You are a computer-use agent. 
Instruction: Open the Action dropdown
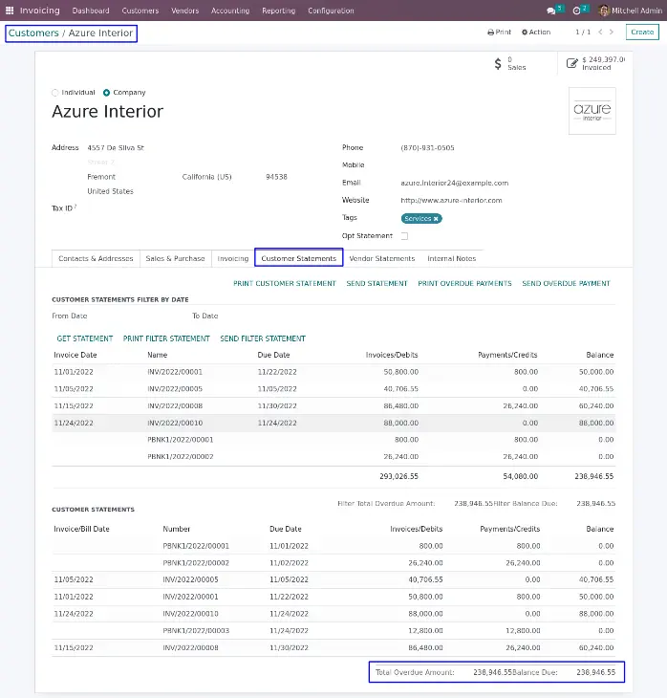click(536, 33)
